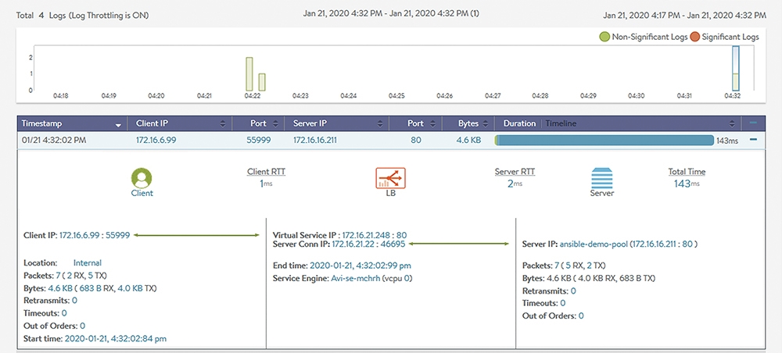This screenshot has width=782, height=353.
Task: Click the Internal location link
Action: [88, 263]
